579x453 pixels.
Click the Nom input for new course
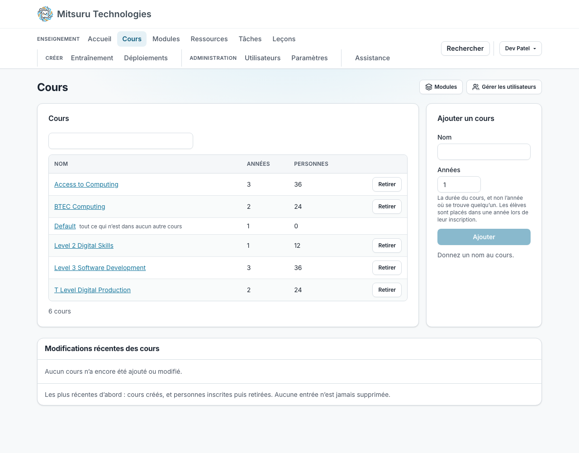pyautogui.click(x=484, y=152)
